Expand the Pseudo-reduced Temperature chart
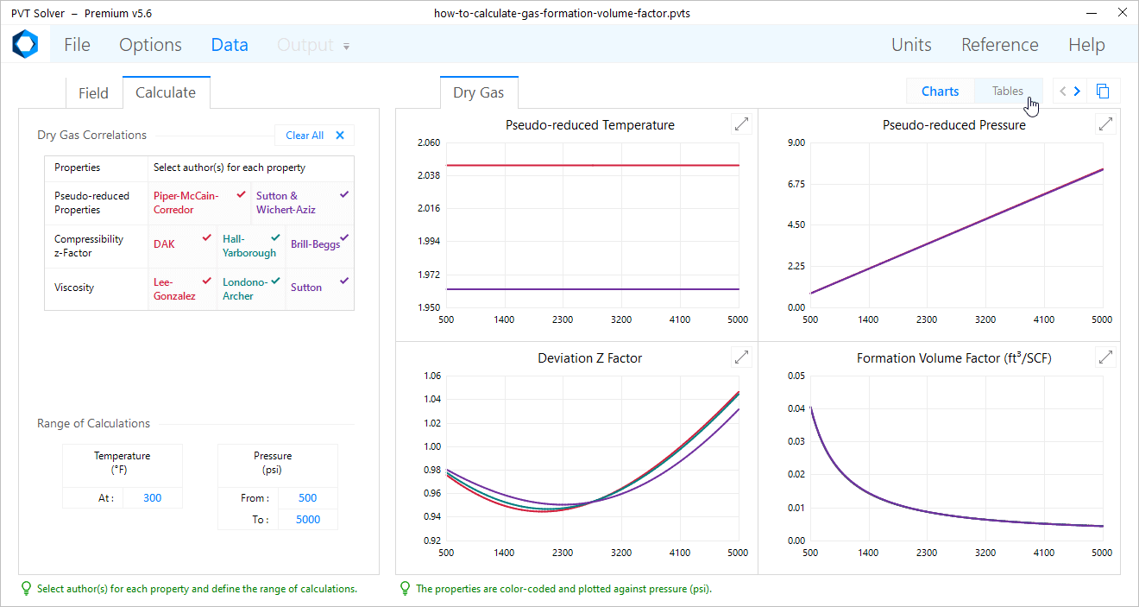This screenshot has height=607, width=1139. pyautogui.click(x=740, y=124)
